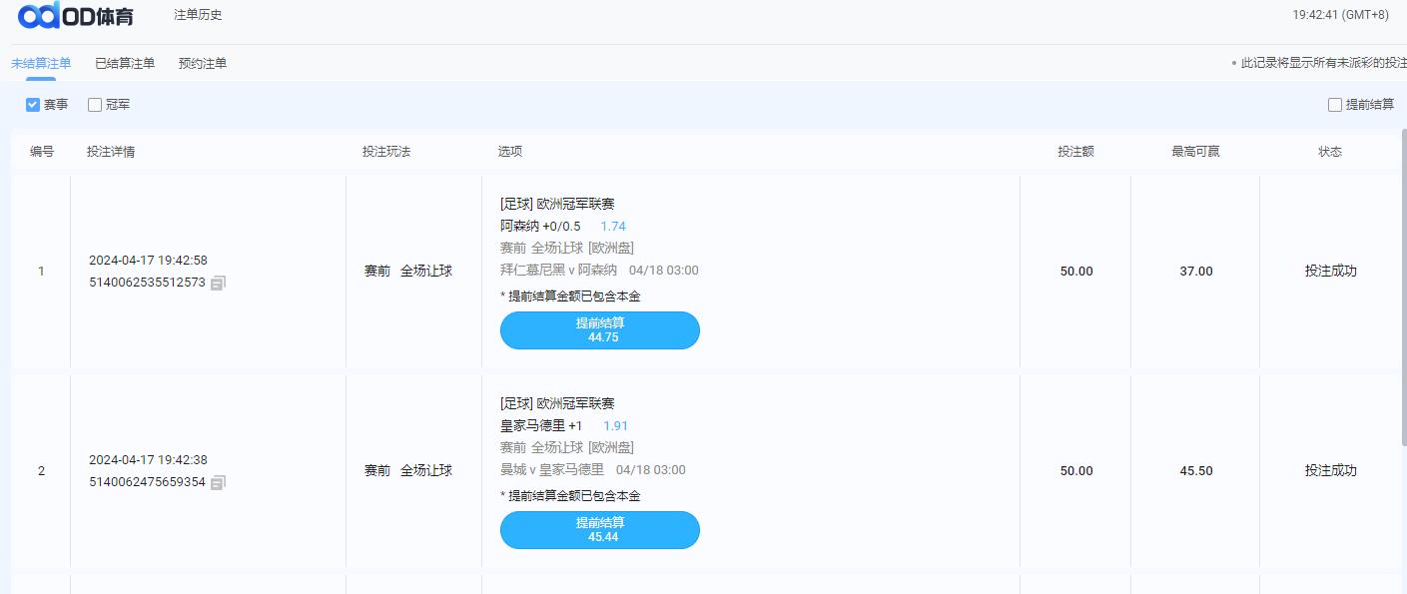The height and width of the screenshot is (594, 1407).
Task: Click order ID 5140062535512573
Action: pos(147,283)
